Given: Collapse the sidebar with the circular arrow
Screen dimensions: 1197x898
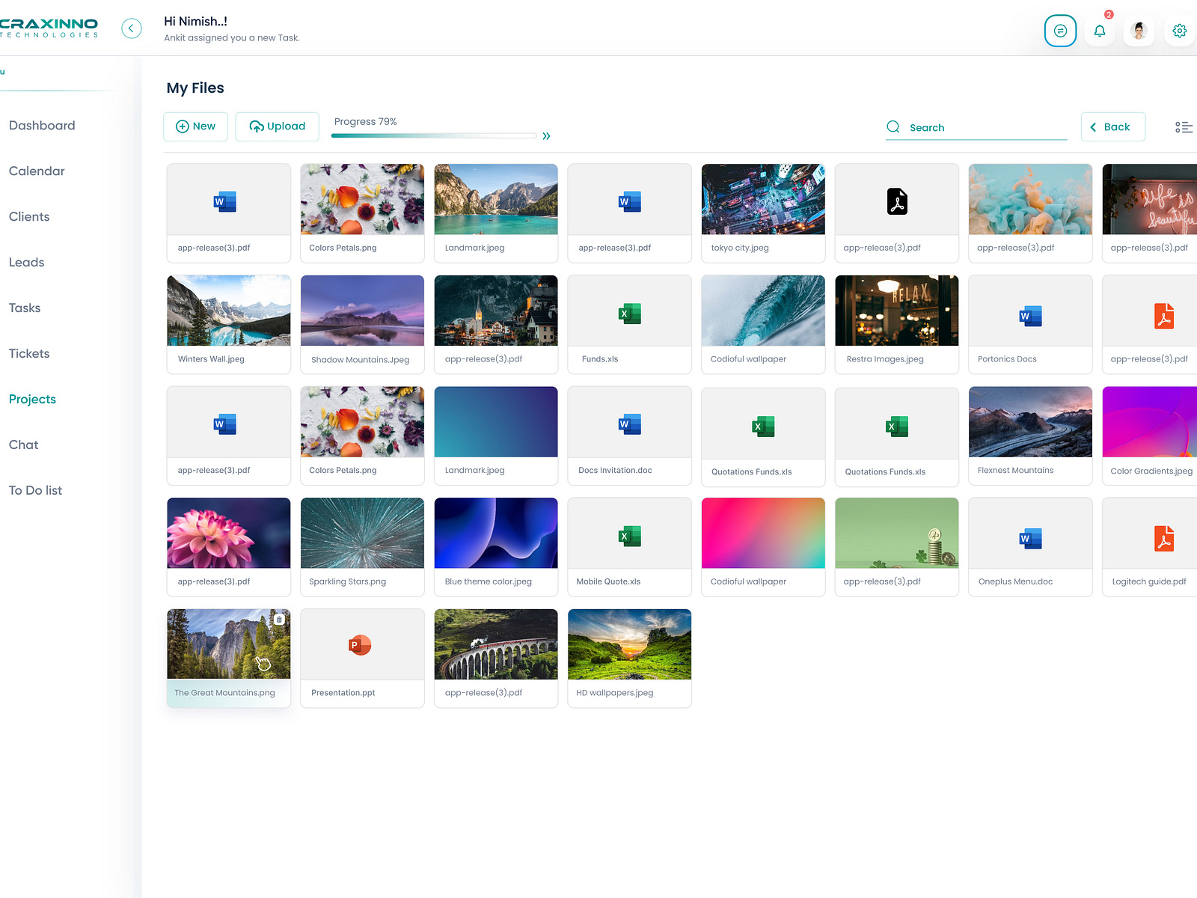Looking at the screenshot, I should (132, 28).
